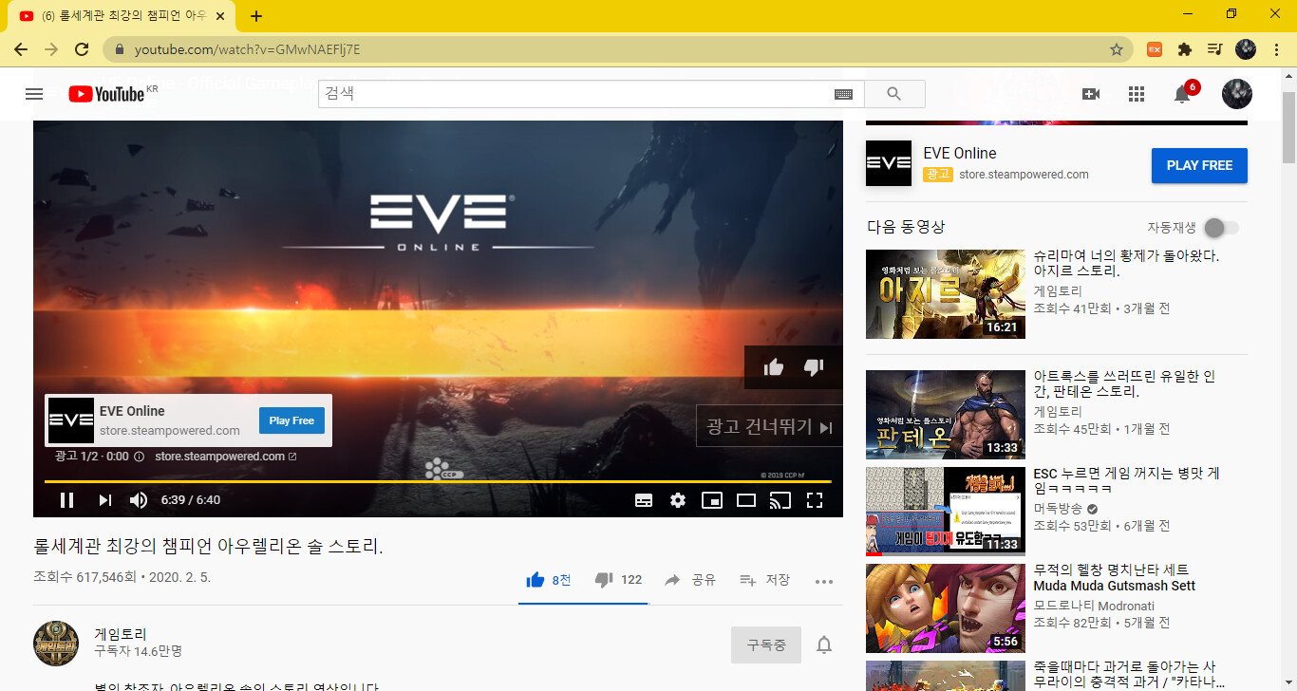The height and width of the screenshot is (691, 1297).
Task: Open player settings gear icon
Action: (x=677, y=500)
